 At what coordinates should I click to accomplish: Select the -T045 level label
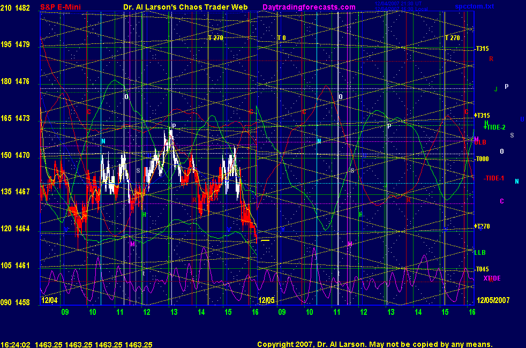coord(482,269)
